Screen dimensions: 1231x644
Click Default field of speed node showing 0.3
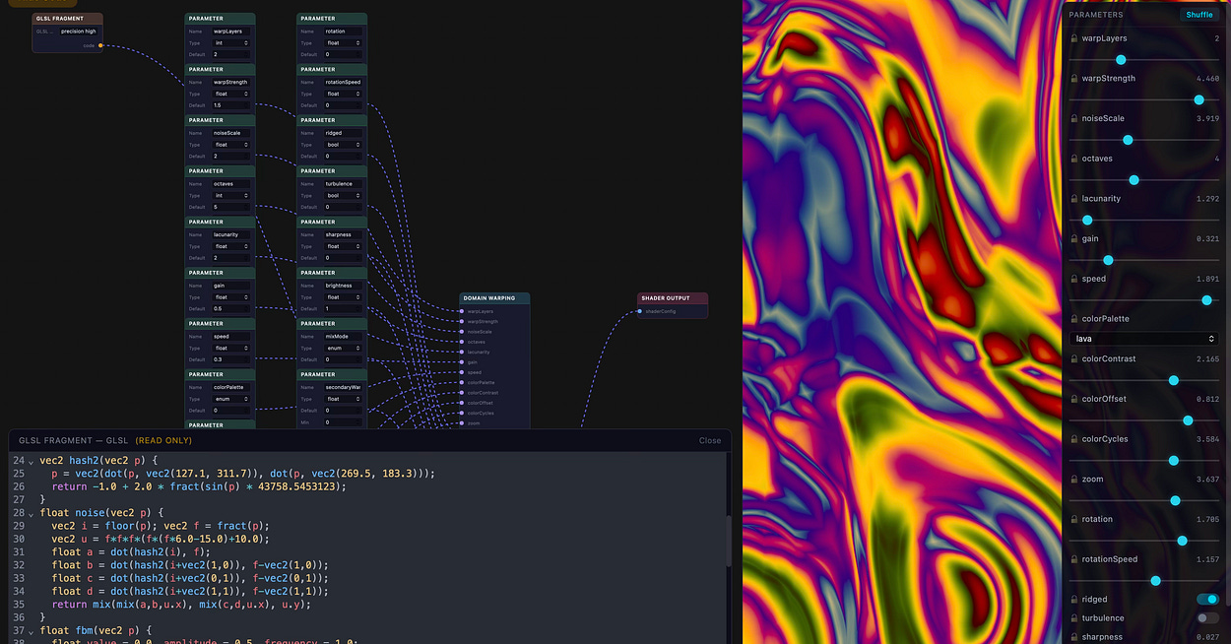231,359
